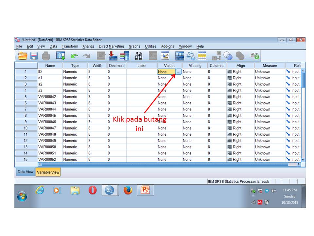Click the Use Variable Sets circles icon

[228, 56]
